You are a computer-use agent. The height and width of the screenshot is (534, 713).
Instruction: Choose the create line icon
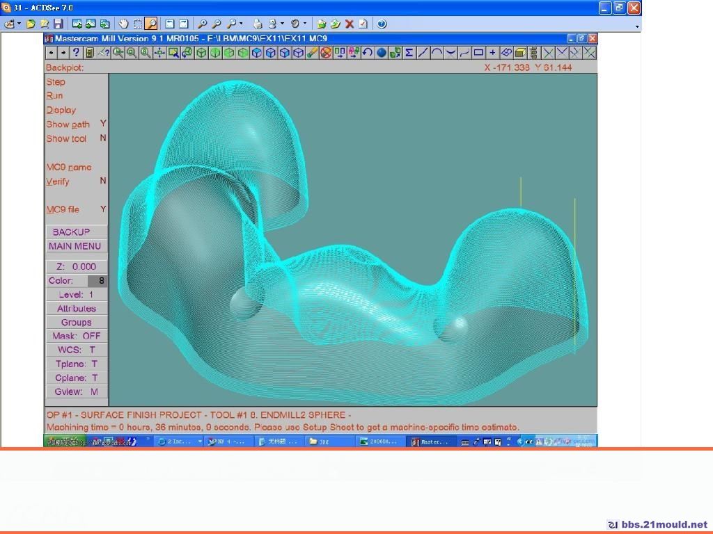pos(423,53)
